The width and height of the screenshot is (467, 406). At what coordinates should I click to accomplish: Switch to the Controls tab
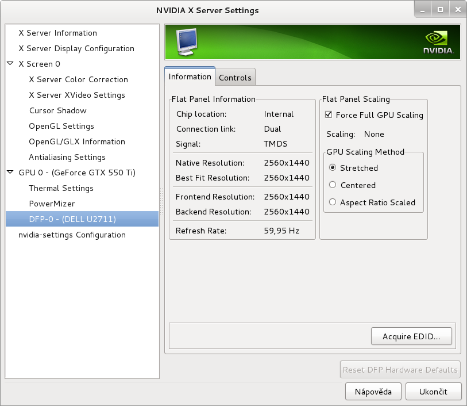tap(235, 78)
